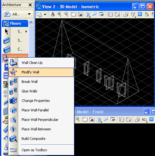
Task: Click Zoom Out magnifier in View 2 toolbar
Action: tap(66, 14)
